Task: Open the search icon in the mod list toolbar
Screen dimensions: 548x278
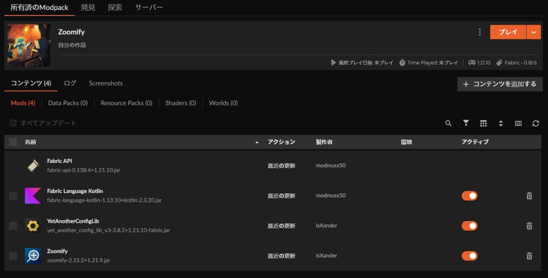Action: (448, 123)
